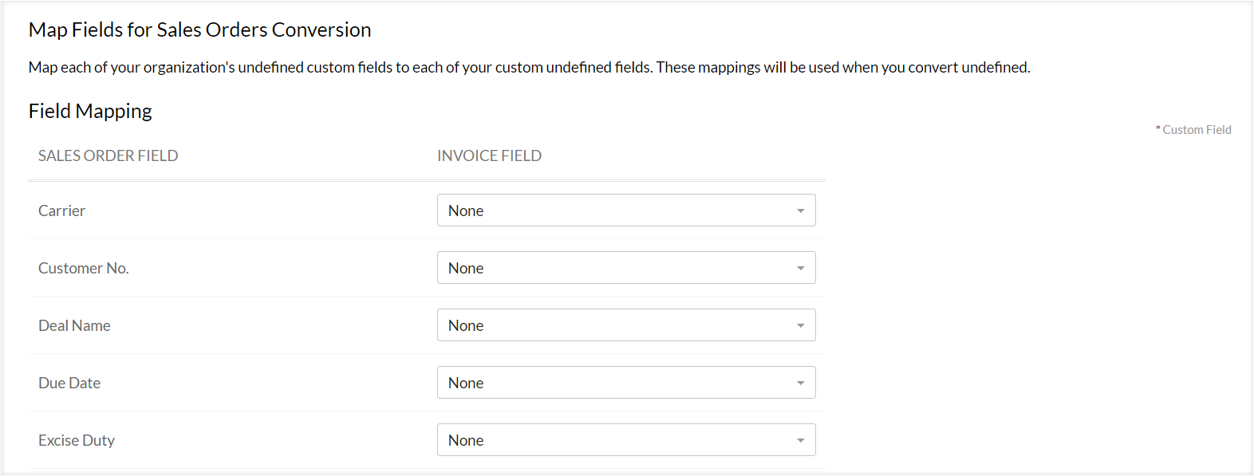This screenshot has width=1254, height=476.
Task: Click the Excise Duty field label
Action: click(77, 440)
